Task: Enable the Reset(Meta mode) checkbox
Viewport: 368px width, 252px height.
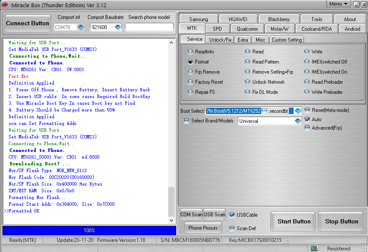Action: point(307,110)
